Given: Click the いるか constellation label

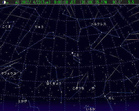Looking at the screenshot, I should click(91, 109).
